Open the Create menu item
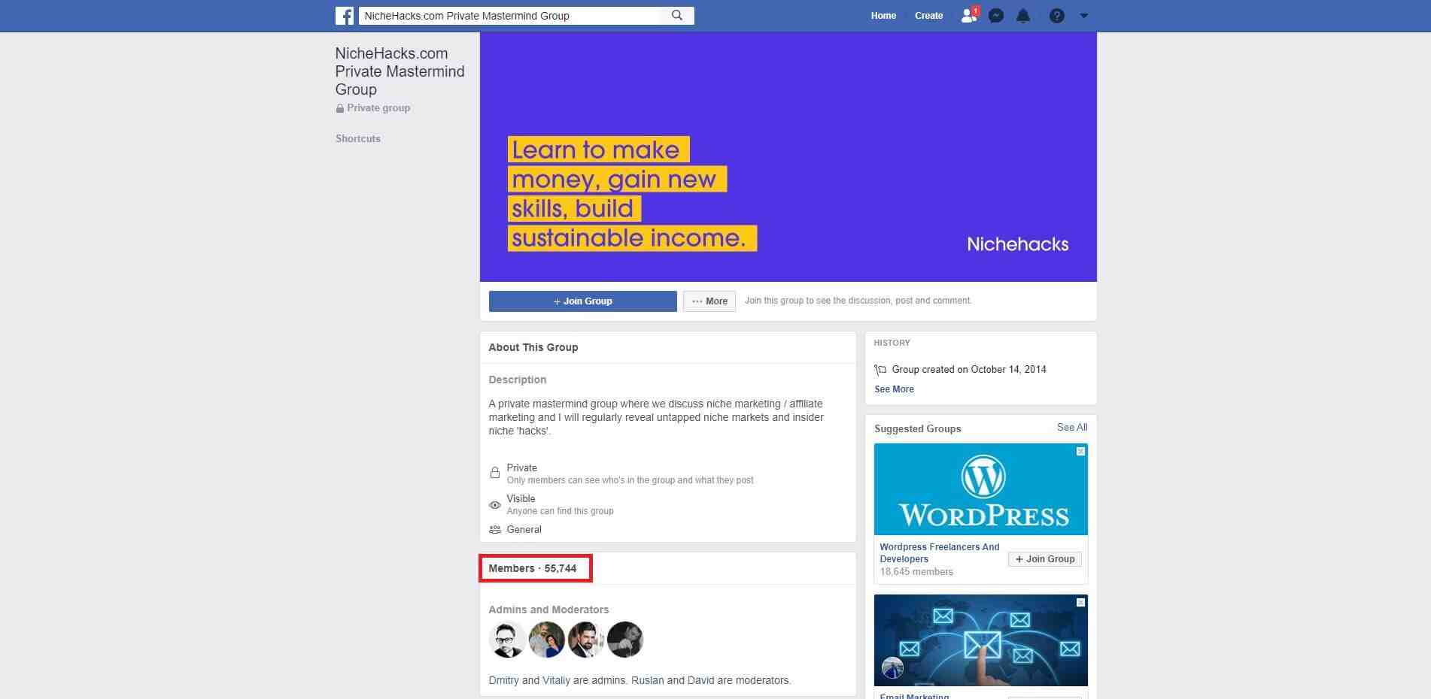The width and height of the screenshot is (1431, 699). click(x=928, y=16)
